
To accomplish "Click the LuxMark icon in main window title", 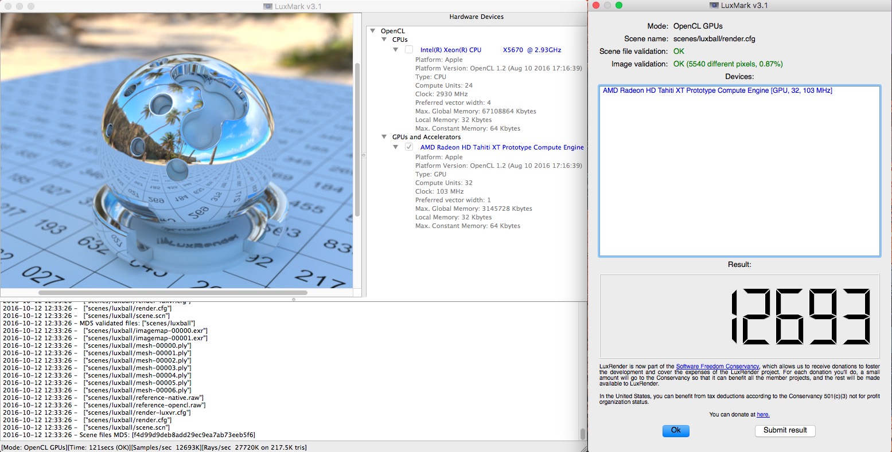I will (268, 6).
